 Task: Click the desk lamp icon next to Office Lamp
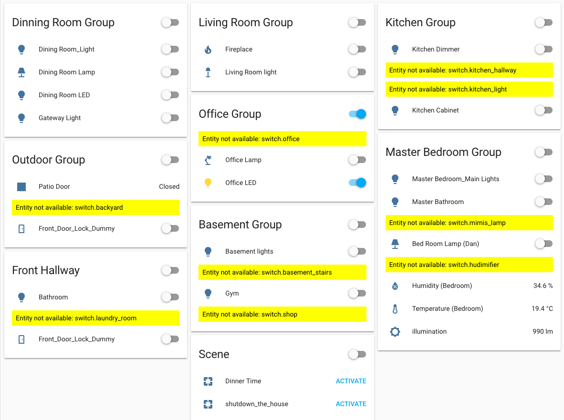[x=208, y=160]
